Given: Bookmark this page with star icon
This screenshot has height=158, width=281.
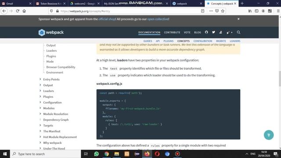Looking at the screenshot, I should pos(223,11).
